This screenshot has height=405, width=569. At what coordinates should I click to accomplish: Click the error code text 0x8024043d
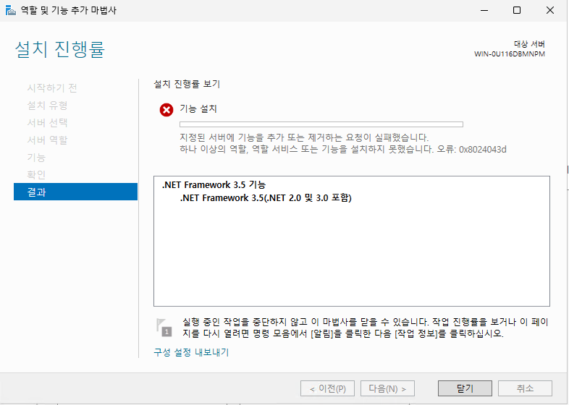coord(483,150)
